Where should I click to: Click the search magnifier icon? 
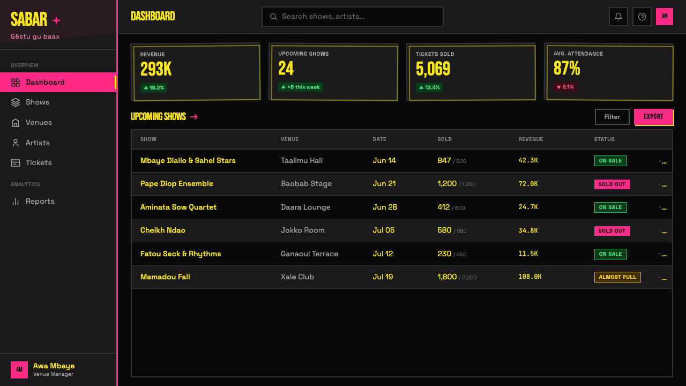(273, 17)
